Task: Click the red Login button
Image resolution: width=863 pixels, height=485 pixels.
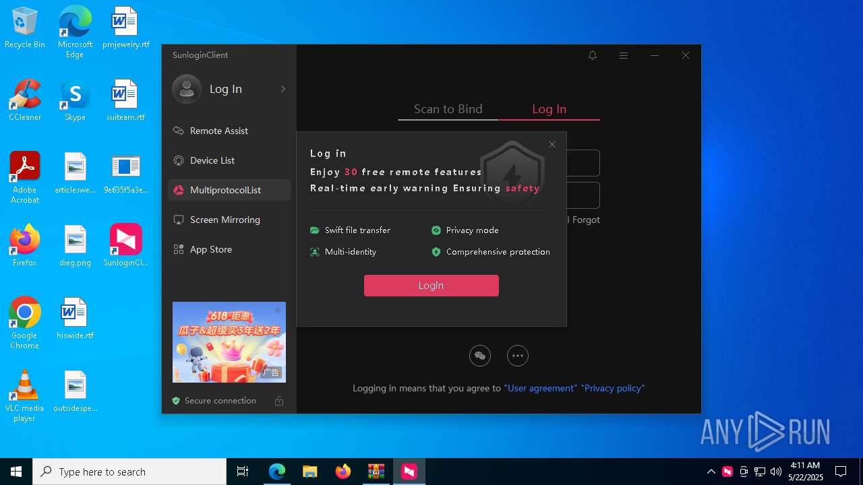Action: 431,286
